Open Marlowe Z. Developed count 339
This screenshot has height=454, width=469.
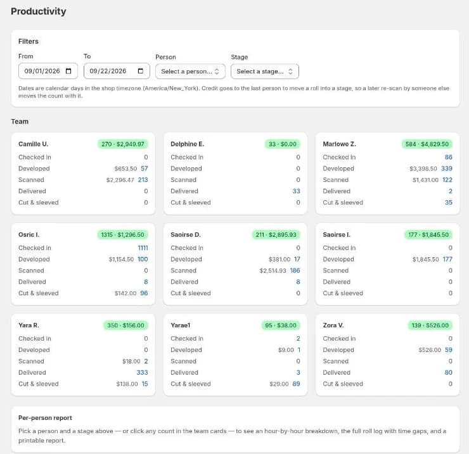[447, 168]
